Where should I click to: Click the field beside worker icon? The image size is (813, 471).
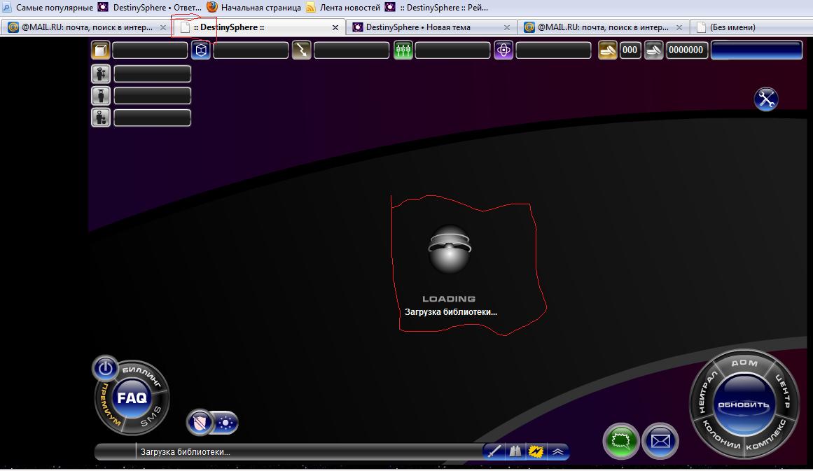(152, 73)
